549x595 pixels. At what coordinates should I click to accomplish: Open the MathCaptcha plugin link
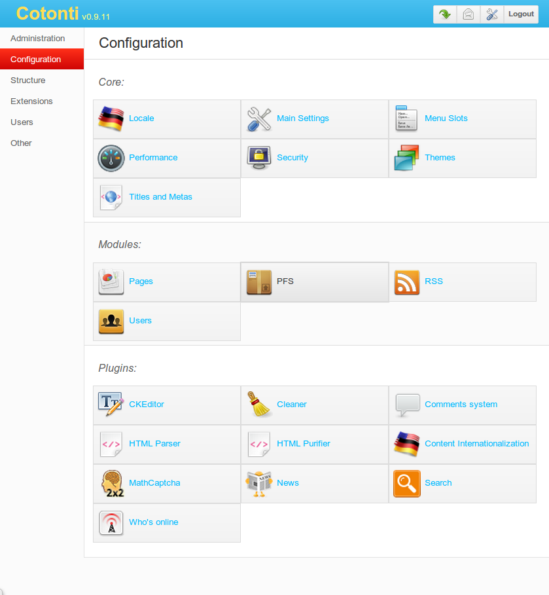(155, 483)
